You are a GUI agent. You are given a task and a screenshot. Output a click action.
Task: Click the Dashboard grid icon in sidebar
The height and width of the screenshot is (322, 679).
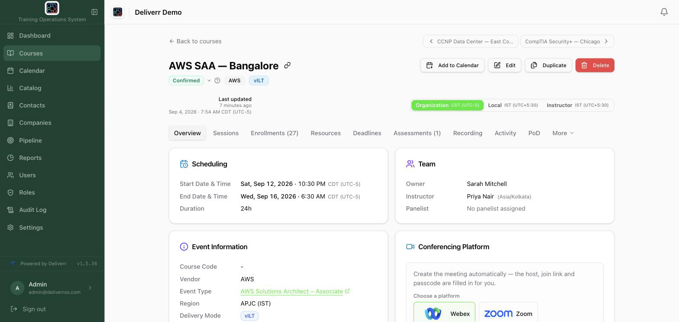tap(10, 36)
